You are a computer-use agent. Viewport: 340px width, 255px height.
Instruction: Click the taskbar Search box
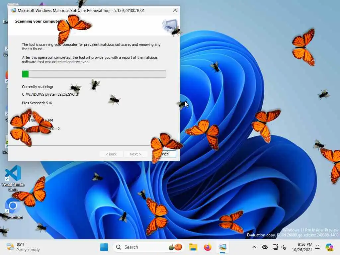148,247
